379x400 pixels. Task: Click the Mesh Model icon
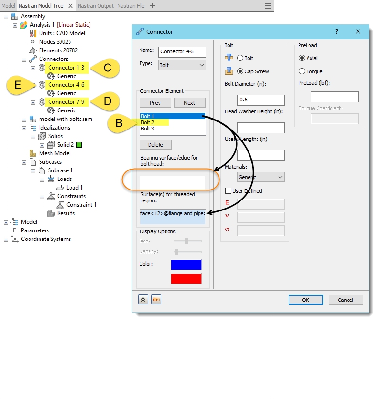[x=33, y=153]
